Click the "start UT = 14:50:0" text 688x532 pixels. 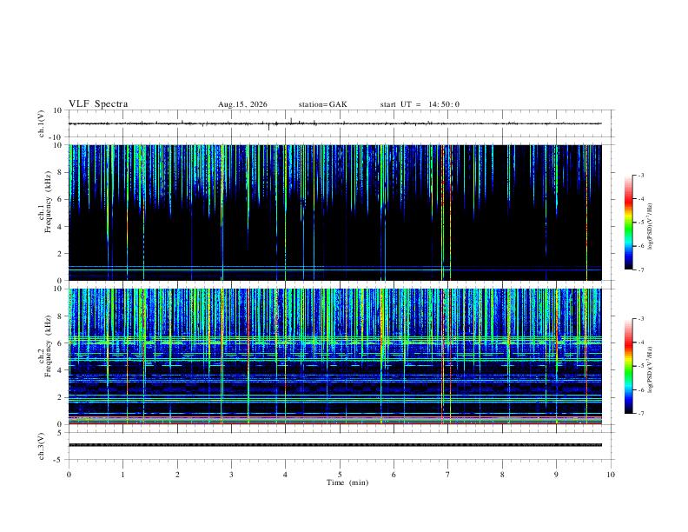(x=420, y=104)
